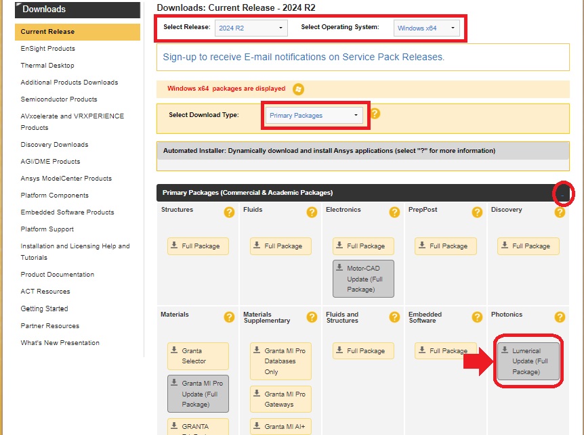584x435 pixels.
Task: Open the Embedded Software help icon
Action: click(x=477, y=317)
